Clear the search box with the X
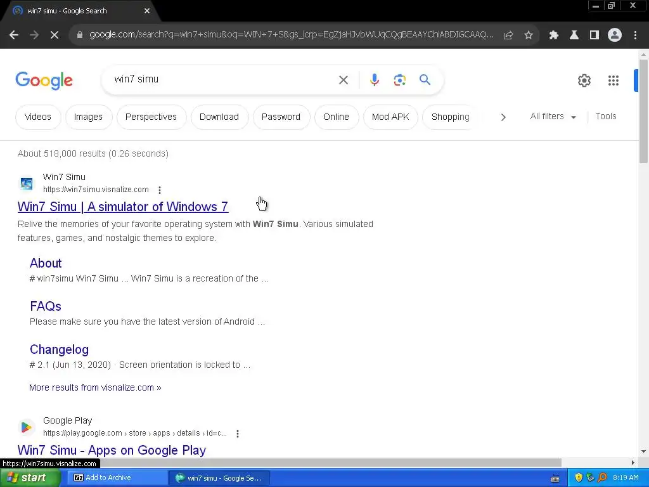Viewport: 649px width, 487px height. coord(344,80)
